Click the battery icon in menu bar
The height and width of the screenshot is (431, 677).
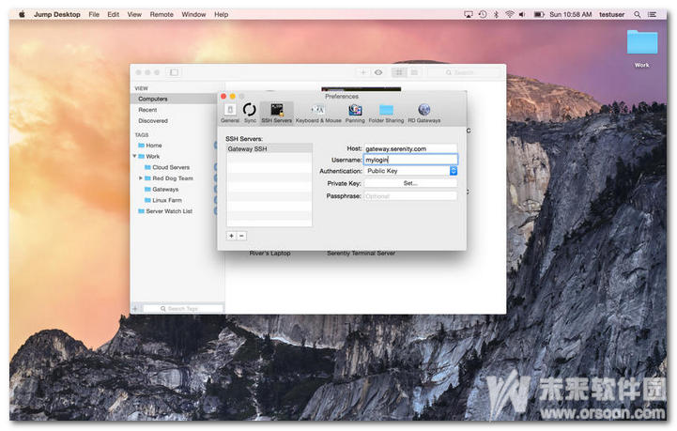(x=539, y=14)
